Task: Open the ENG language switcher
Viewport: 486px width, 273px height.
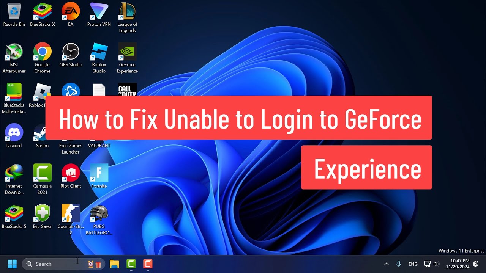Action: click(413, 264)
